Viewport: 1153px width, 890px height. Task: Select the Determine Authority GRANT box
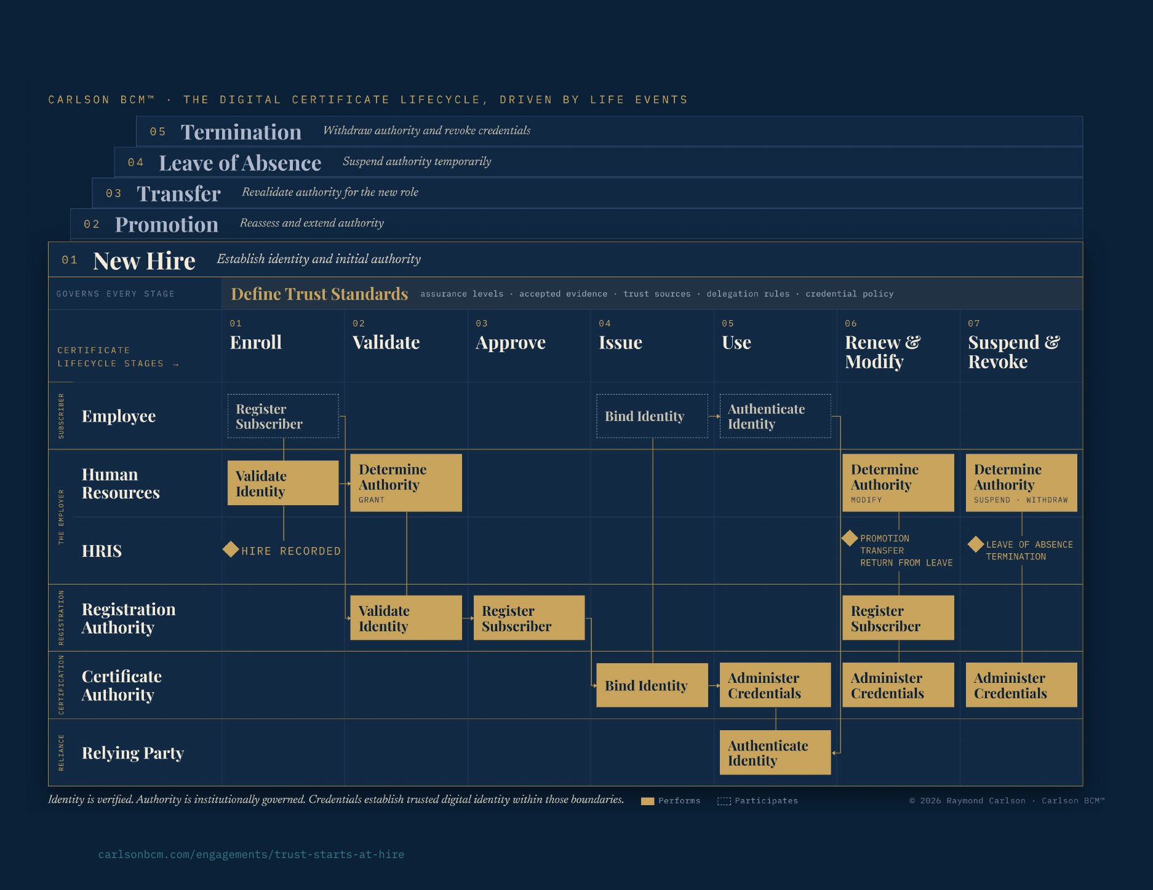pos(406,482)
